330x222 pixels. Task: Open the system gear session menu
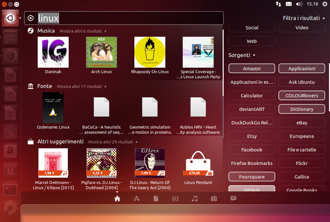point(325,4)
